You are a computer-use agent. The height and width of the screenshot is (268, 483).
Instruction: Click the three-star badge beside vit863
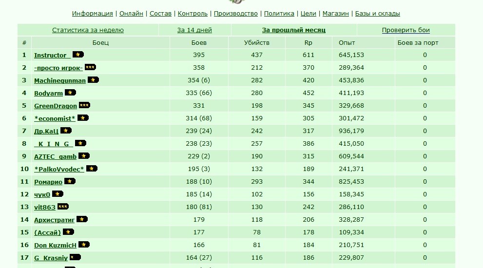pyautogui.click(x=63, y=207)
